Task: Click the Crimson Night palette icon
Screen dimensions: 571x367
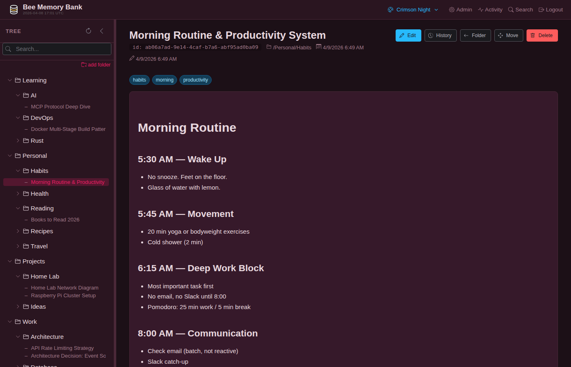Action: click(x=390, y=10)
